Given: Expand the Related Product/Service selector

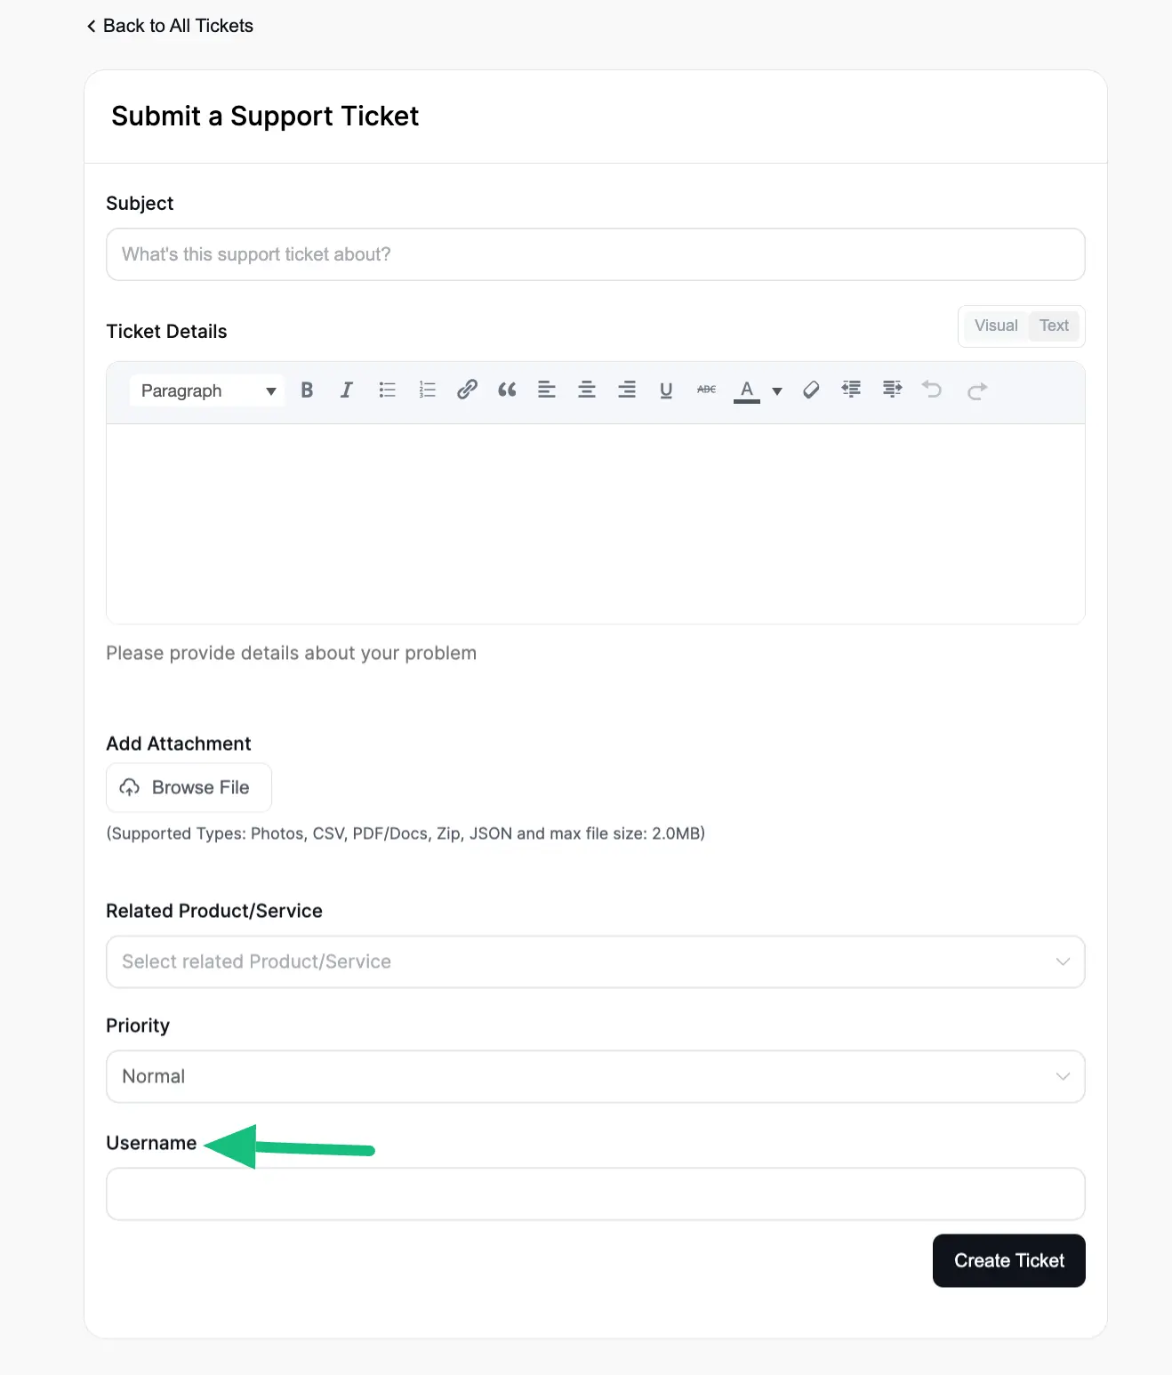Looking at the screenshot, I should 595,961.
